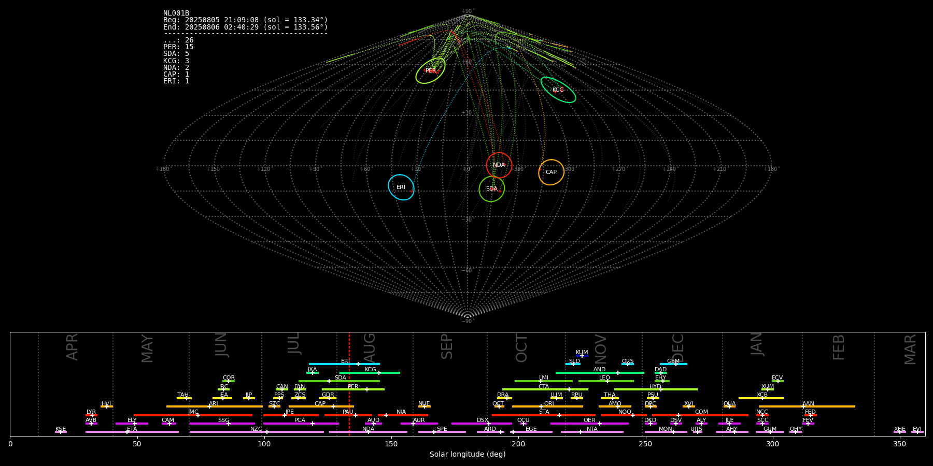This screenshot has height=466, width=933.
Task: Select the cyan ERI radiant ellipse on the map
Action: [x=401, y=187]
